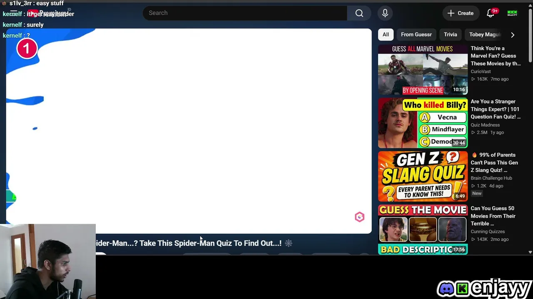Open the 99% of Parents quiz title
Image resolution: width=533 pixels, height=299 pixels.
pyautogui.click(x=495, y=162)
